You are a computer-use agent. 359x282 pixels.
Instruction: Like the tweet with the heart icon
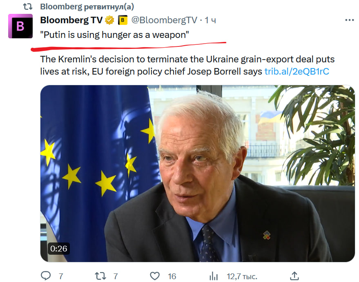154,276
